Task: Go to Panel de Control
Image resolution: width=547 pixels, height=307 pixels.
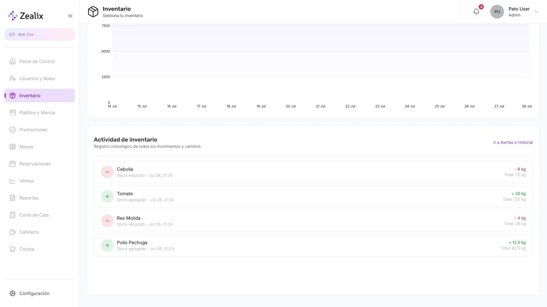Action: 40,61
